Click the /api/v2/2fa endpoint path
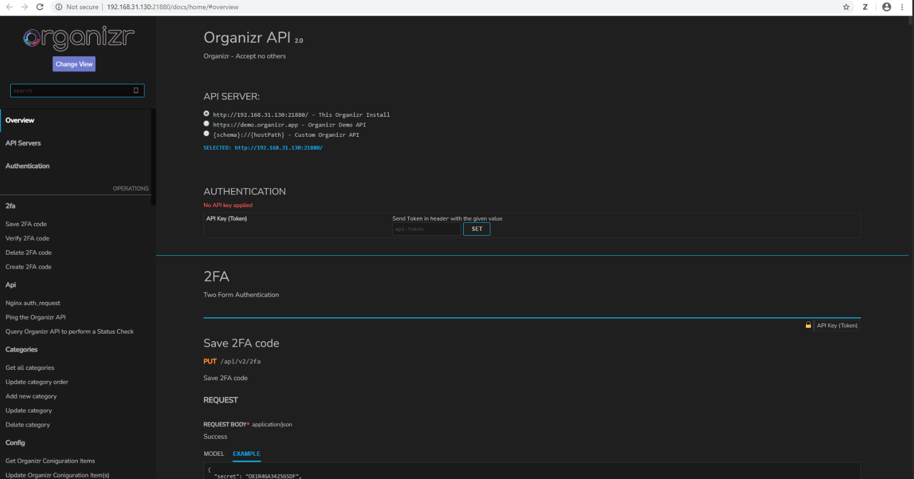Screen dimensions: 914x479 tap(240, 361)
